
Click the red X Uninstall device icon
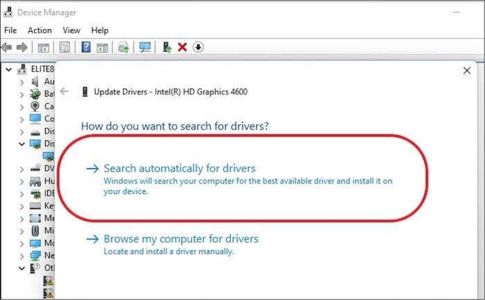click(182, 47)
